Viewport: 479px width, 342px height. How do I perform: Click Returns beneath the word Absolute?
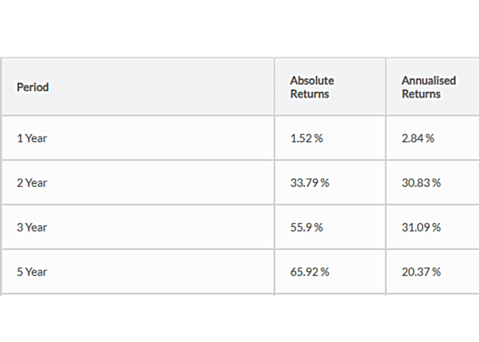click(x=309, y=93)
